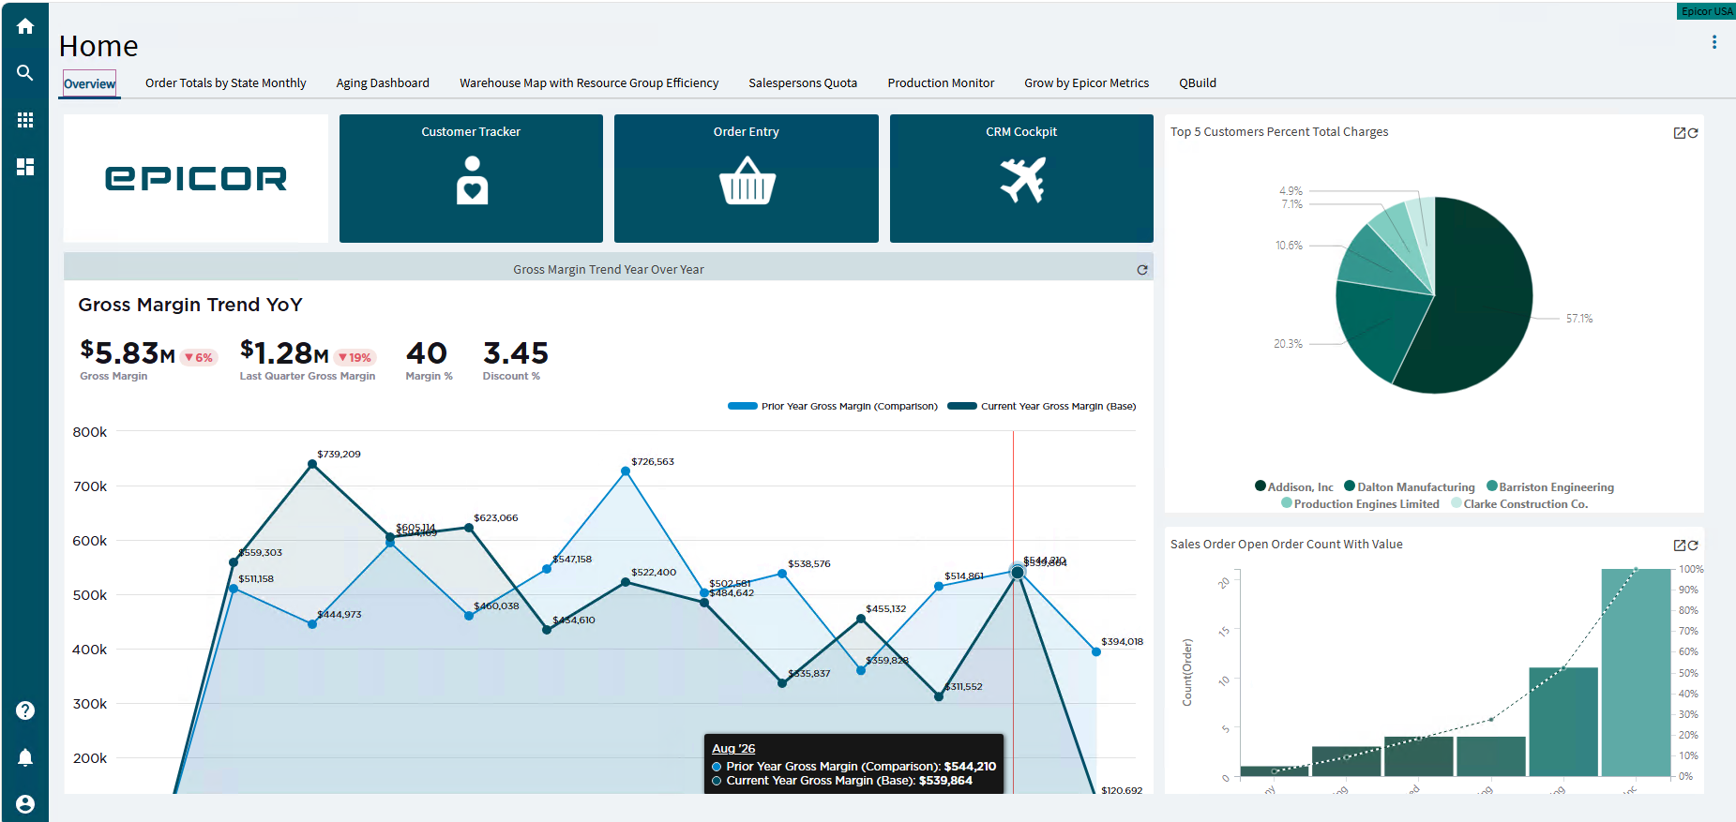
Task: Click the CRM Cockpit airplane icon
Action: pos(1022,180)
